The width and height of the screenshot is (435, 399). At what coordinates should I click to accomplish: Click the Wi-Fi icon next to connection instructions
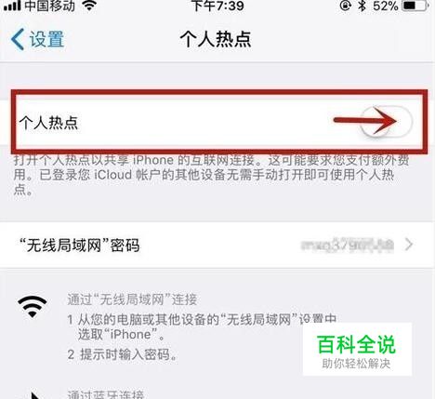coord(33,306)
